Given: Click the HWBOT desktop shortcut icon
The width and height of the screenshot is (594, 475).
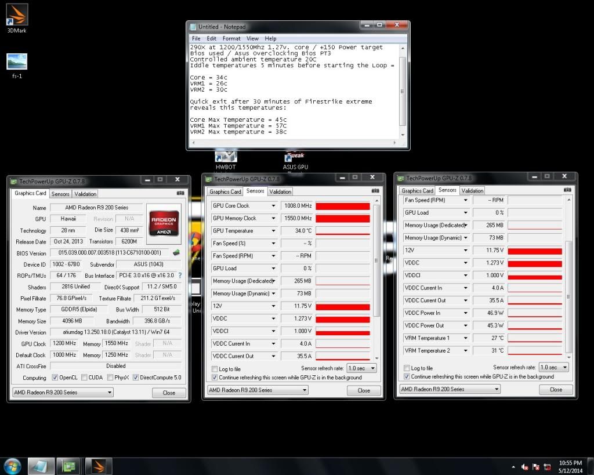Looking at the screenshot, I should click(226, 157).
